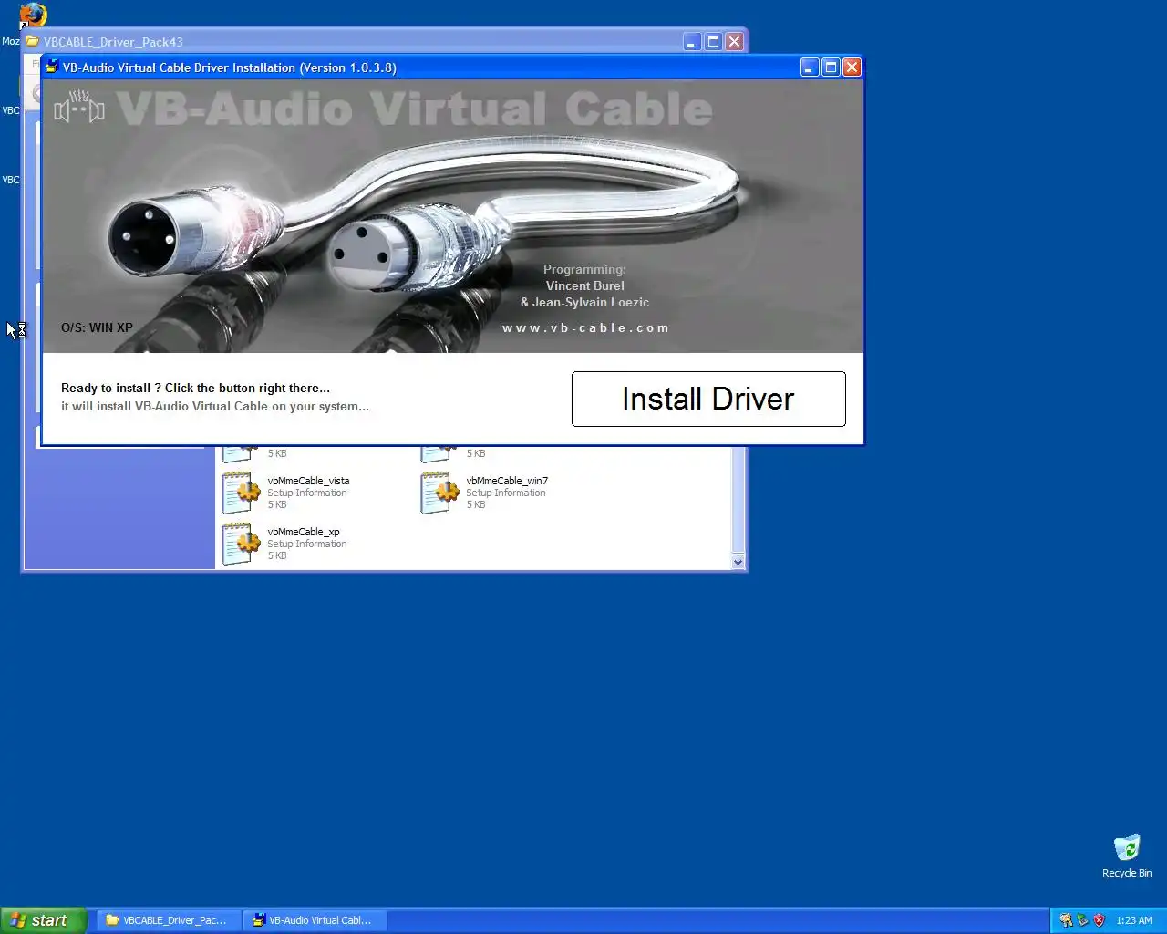Switch to VB-Audio Virtual Cabl... taskbar button

pyautogui.click(x=314, y=920)
